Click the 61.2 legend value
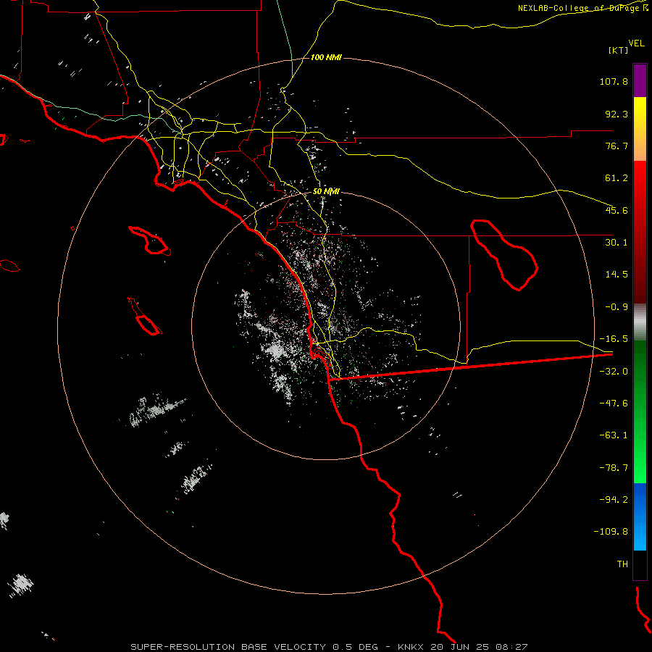 [617, 178]
